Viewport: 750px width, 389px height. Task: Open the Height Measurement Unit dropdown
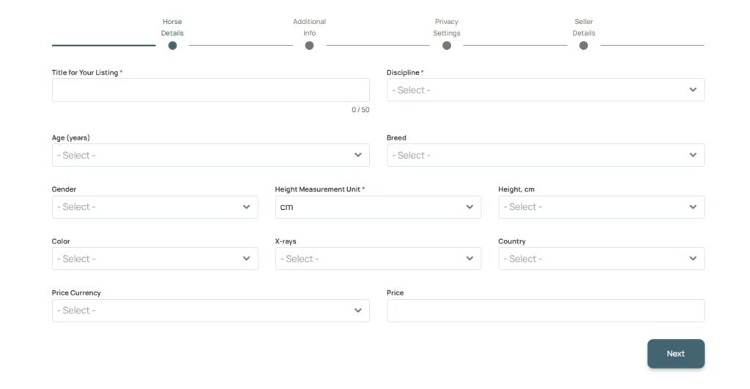tap(378, 207)
